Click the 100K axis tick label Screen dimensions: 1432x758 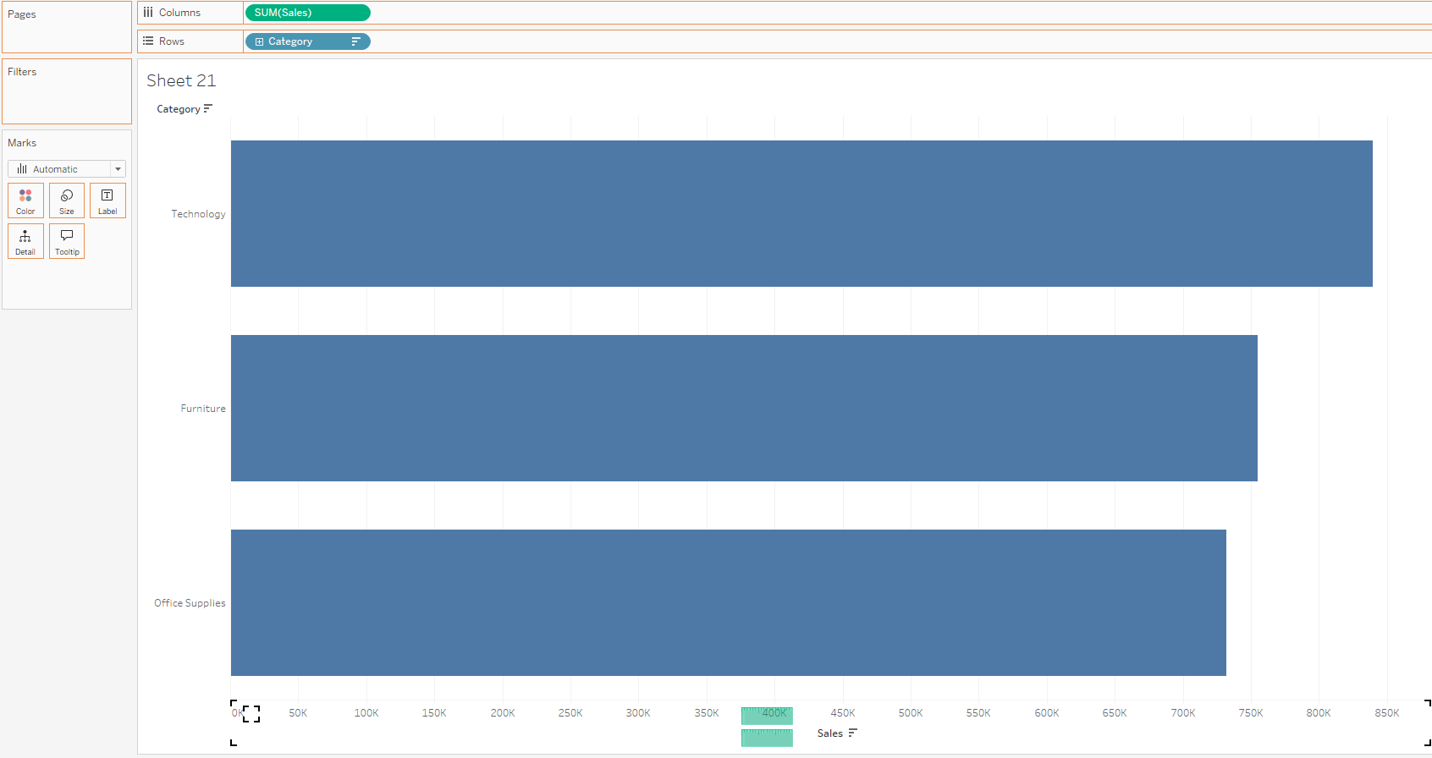pos(366,713)
